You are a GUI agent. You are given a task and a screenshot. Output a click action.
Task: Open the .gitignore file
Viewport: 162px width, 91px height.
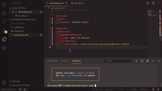click(19, 27)
